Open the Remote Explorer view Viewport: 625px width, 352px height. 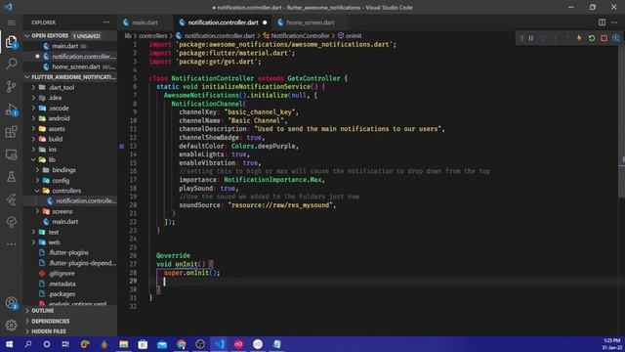click(x=11, y=154)
